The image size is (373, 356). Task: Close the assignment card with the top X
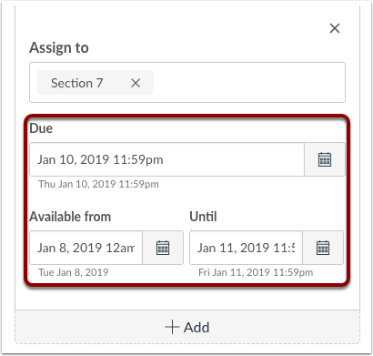[x=335, y=28]
